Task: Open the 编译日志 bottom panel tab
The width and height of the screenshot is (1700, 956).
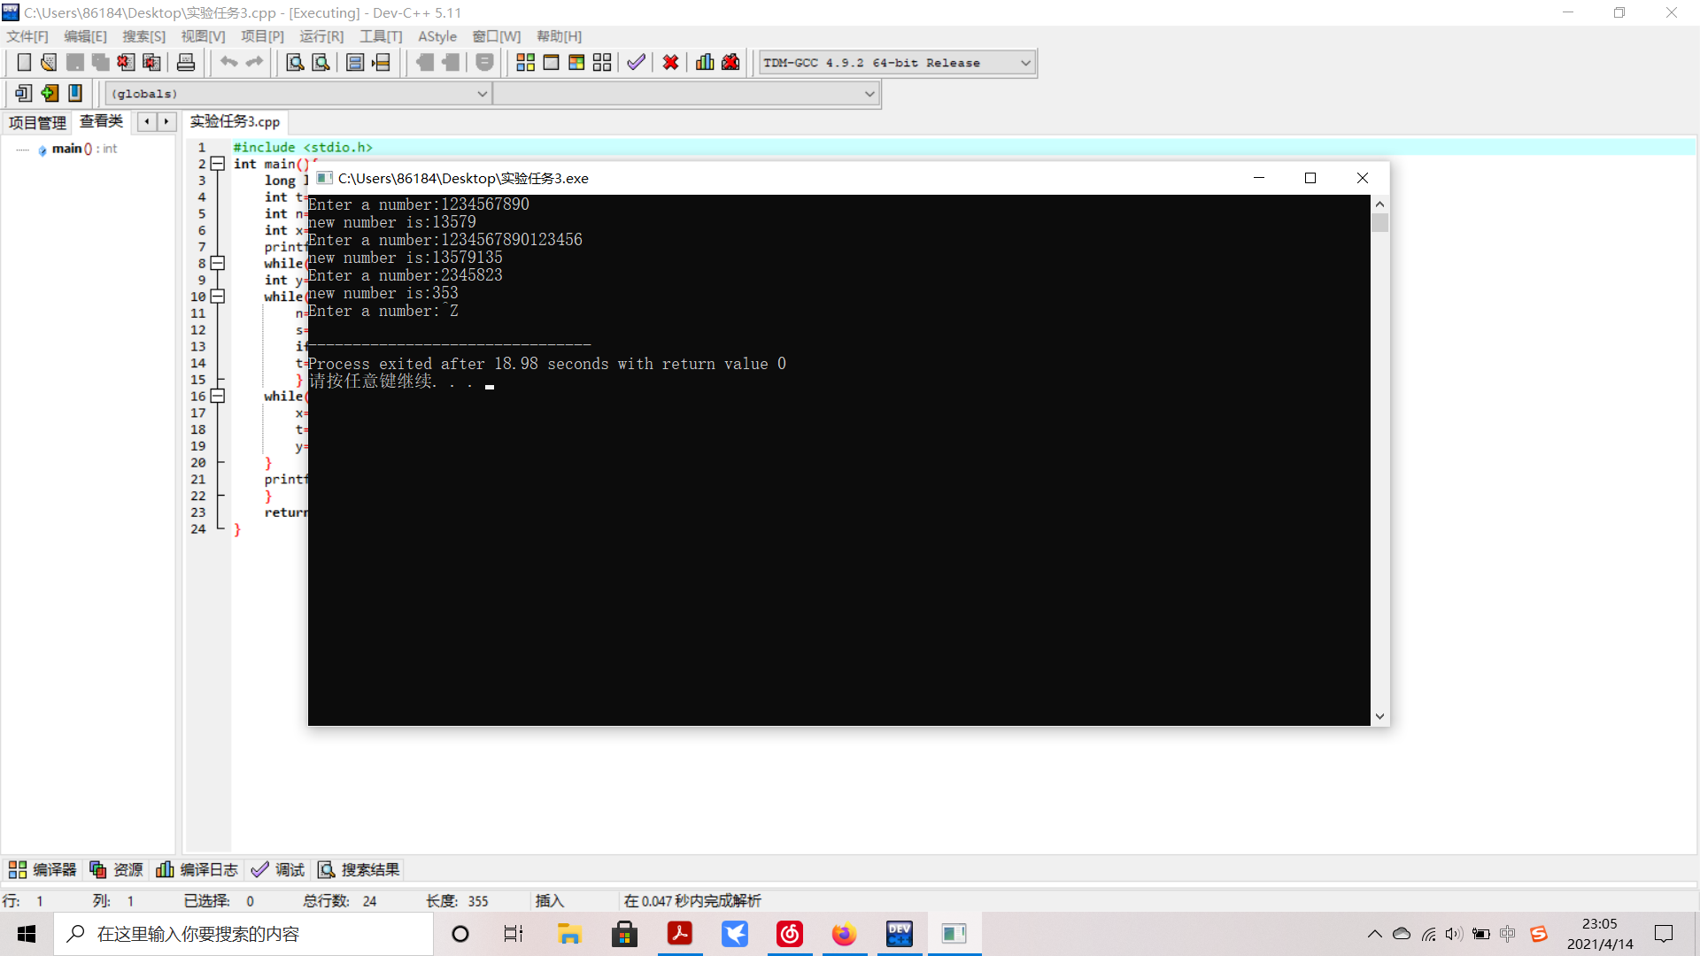Action: [x=197, y=870]
